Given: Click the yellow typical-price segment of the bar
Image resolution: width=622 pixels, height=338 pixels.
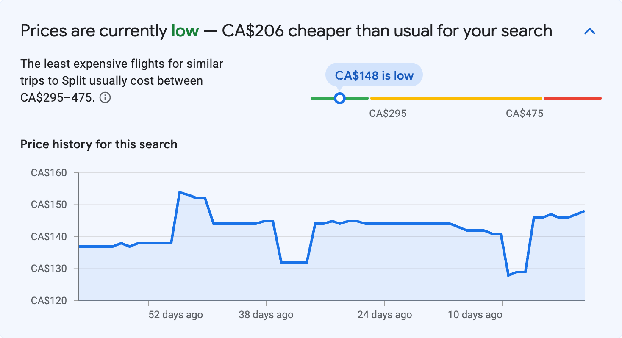Looking at the screenshot, I should (456, 98).
